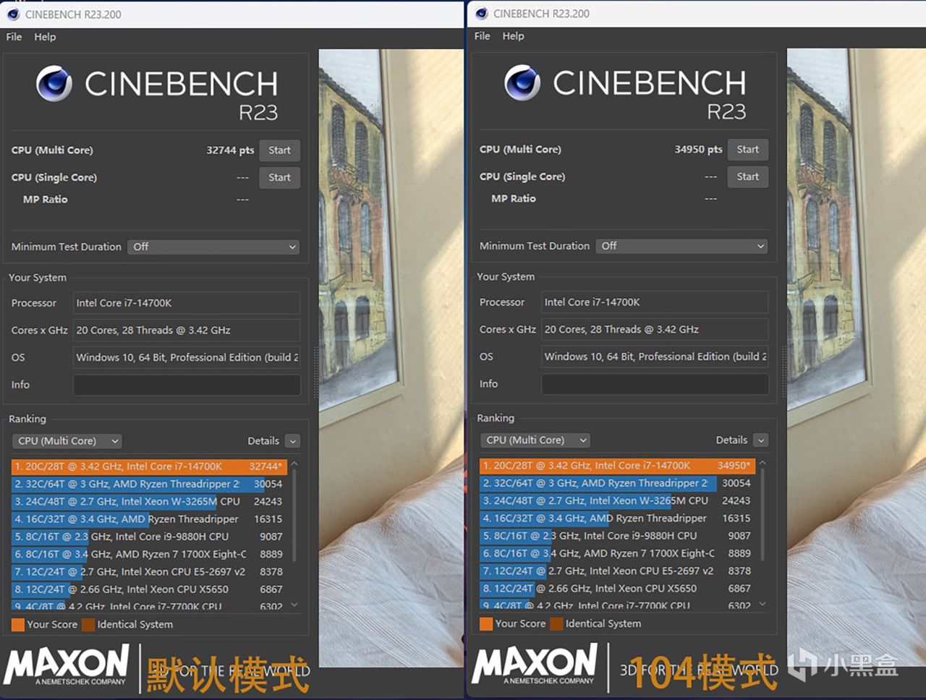Select the Xeon X5650 row in left window
Viewport: 926px width, 700px height.
pyautogui.click(x=149, y=589)
